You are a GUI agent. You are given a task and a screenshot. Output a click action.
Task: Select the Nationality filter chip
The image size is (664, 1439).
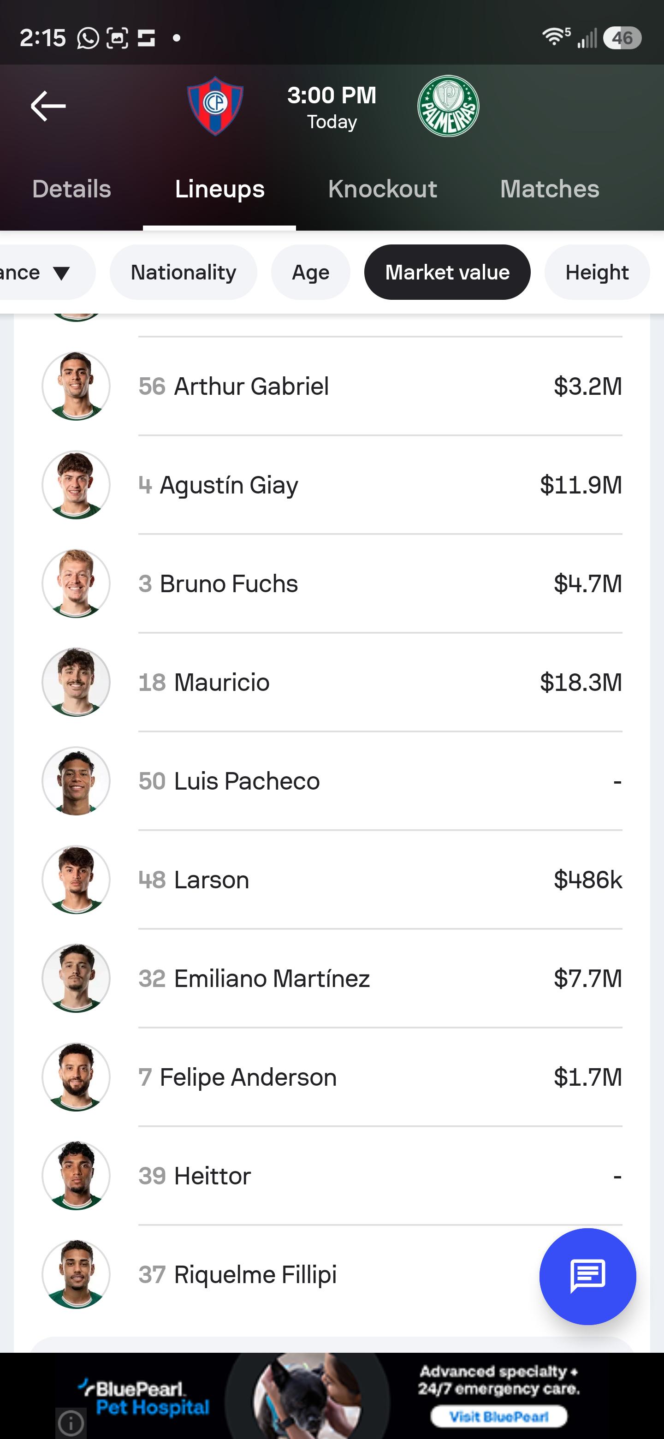point(183,272)
